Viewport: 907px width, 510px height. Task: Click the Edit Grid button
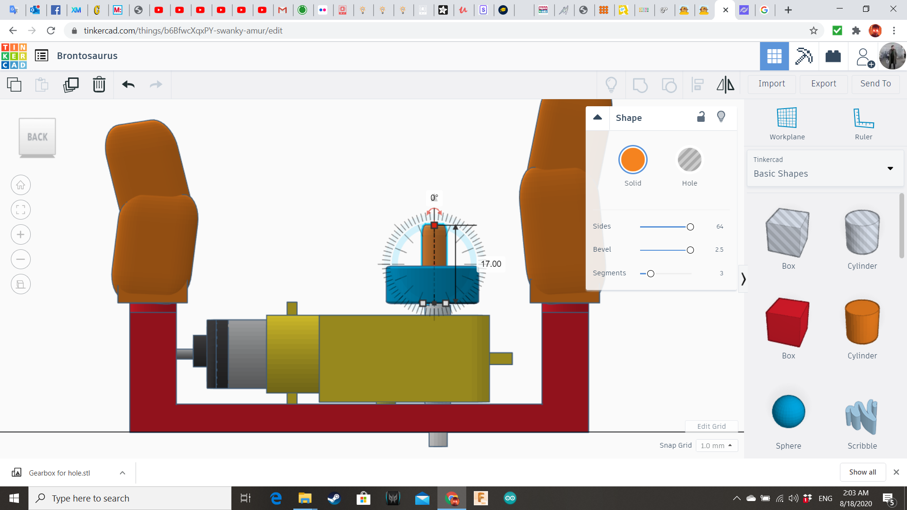coord(711,426)
